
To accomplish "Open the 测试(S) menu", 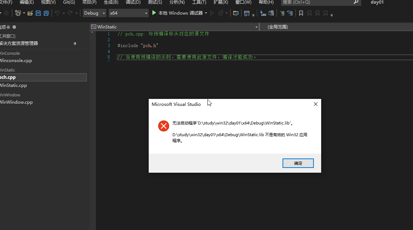I will (x=155, y=2).
